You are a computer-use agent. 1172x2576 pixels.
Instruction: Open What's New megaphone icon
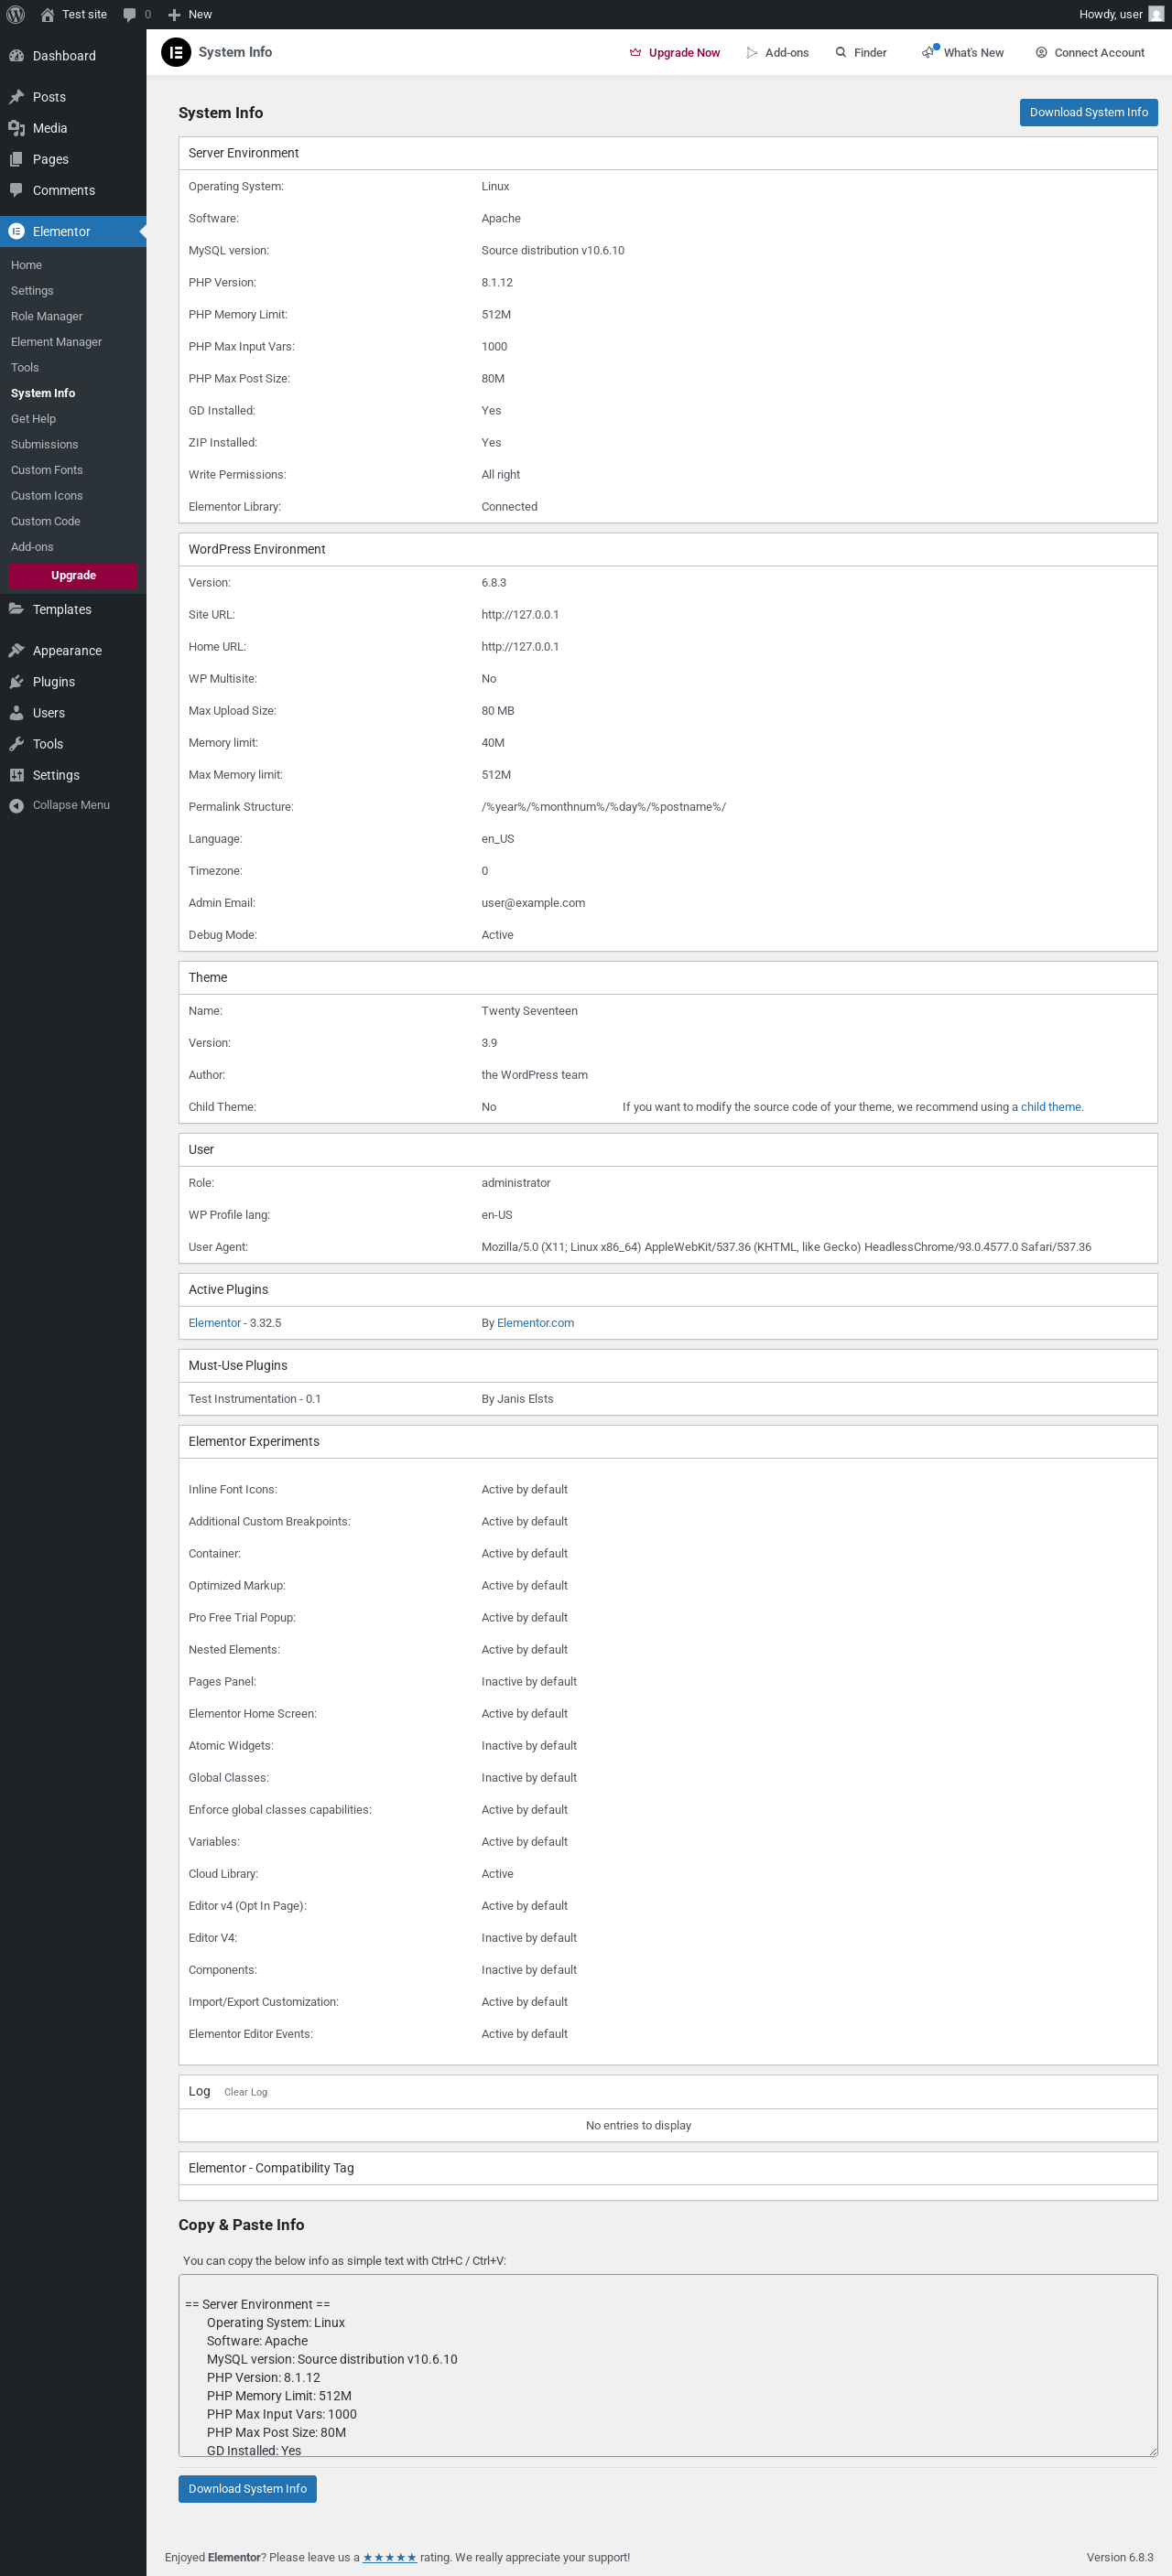coord(928,52)
